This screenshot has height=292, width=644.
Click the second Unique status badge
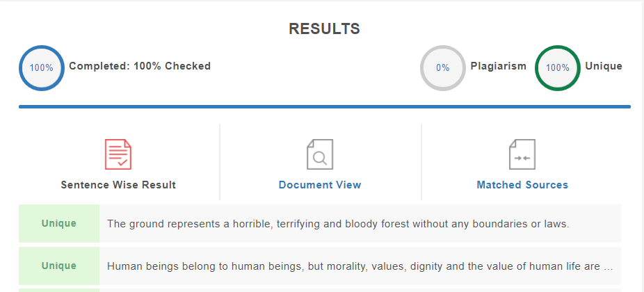tap(58, 266)
